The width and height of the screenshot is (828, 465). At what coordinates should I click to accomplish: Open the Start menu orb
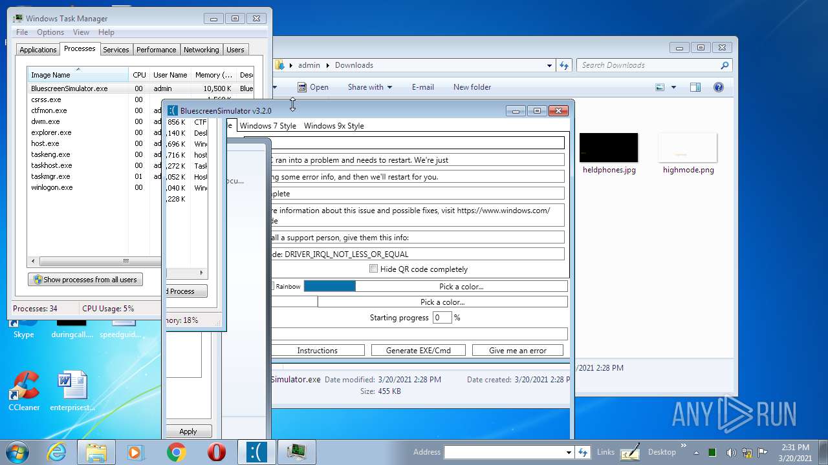click(x=17, y=452)
